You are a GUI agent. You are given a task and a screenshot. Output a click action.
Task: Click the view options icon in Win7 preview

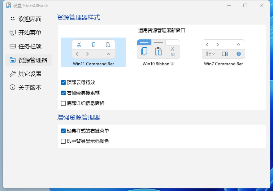(210, 54)
